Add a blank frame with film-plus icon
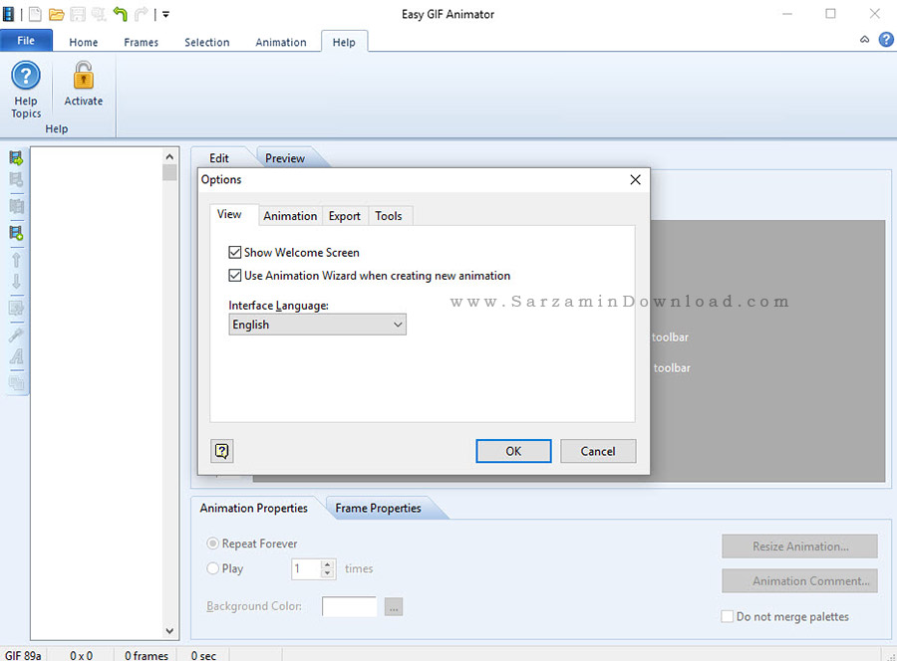The width and height of the screenshot is (897, 661). 16,233
